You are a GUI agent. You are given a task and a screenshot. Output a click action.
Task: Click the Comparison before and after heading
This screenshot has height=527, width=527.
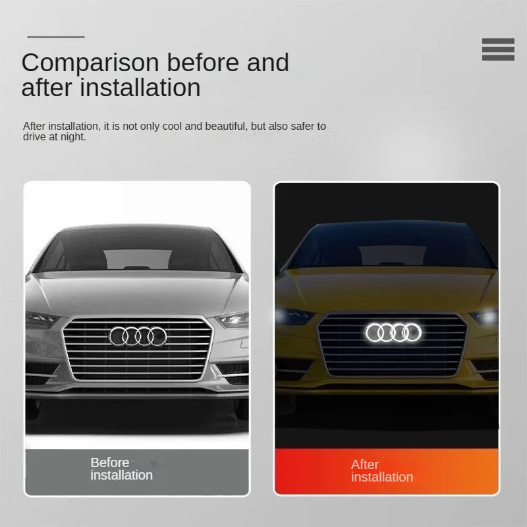155,75
